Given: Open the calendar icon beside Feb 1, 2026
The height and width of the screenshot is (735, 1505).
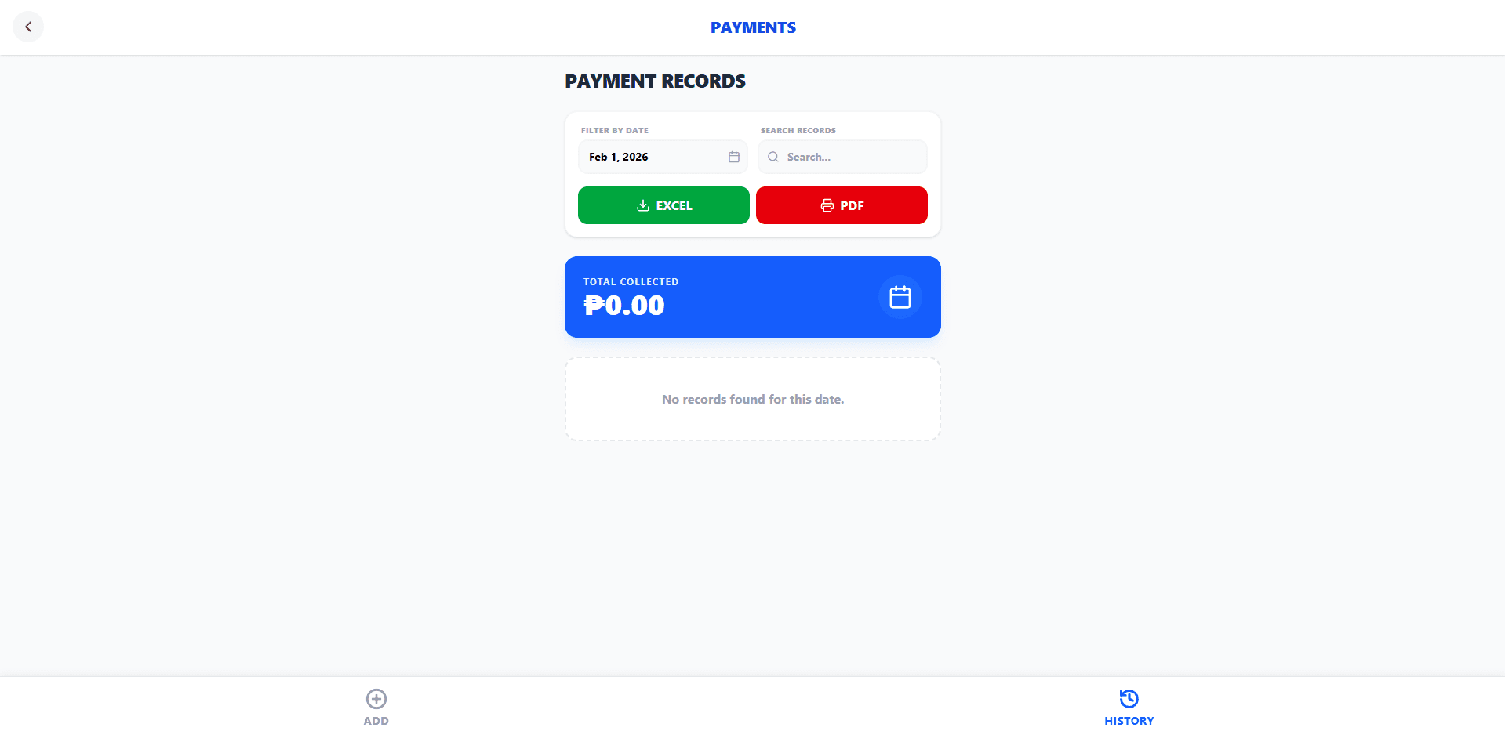Looking at the screenshot, I should pos(733,157).
